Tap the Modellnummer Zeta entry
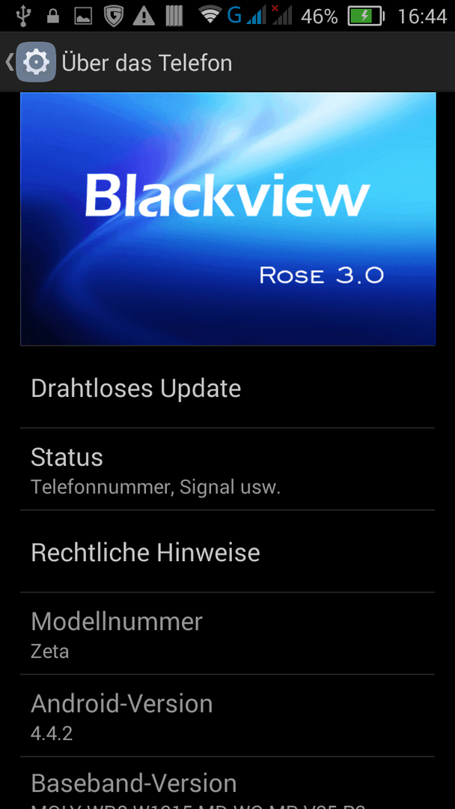 tap(227, 634)
